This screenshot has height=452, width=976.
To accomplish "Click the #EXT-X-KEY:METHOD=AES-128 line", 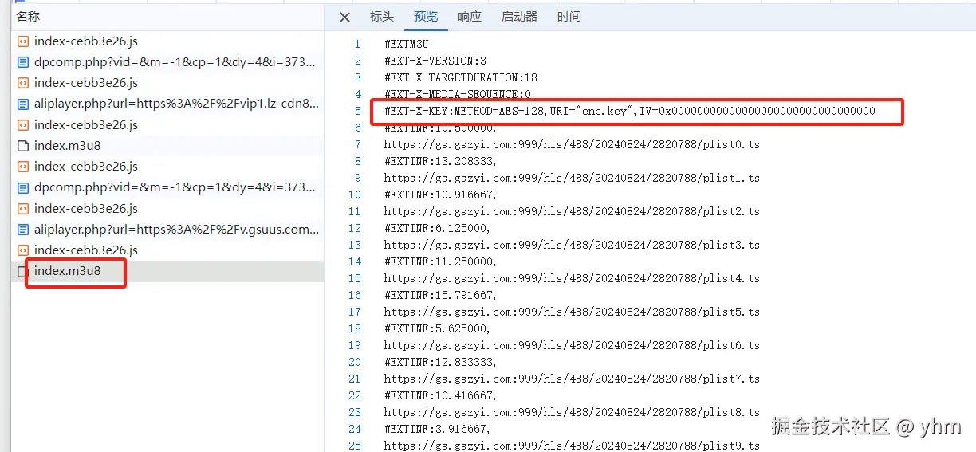I will tap(630, 111).
